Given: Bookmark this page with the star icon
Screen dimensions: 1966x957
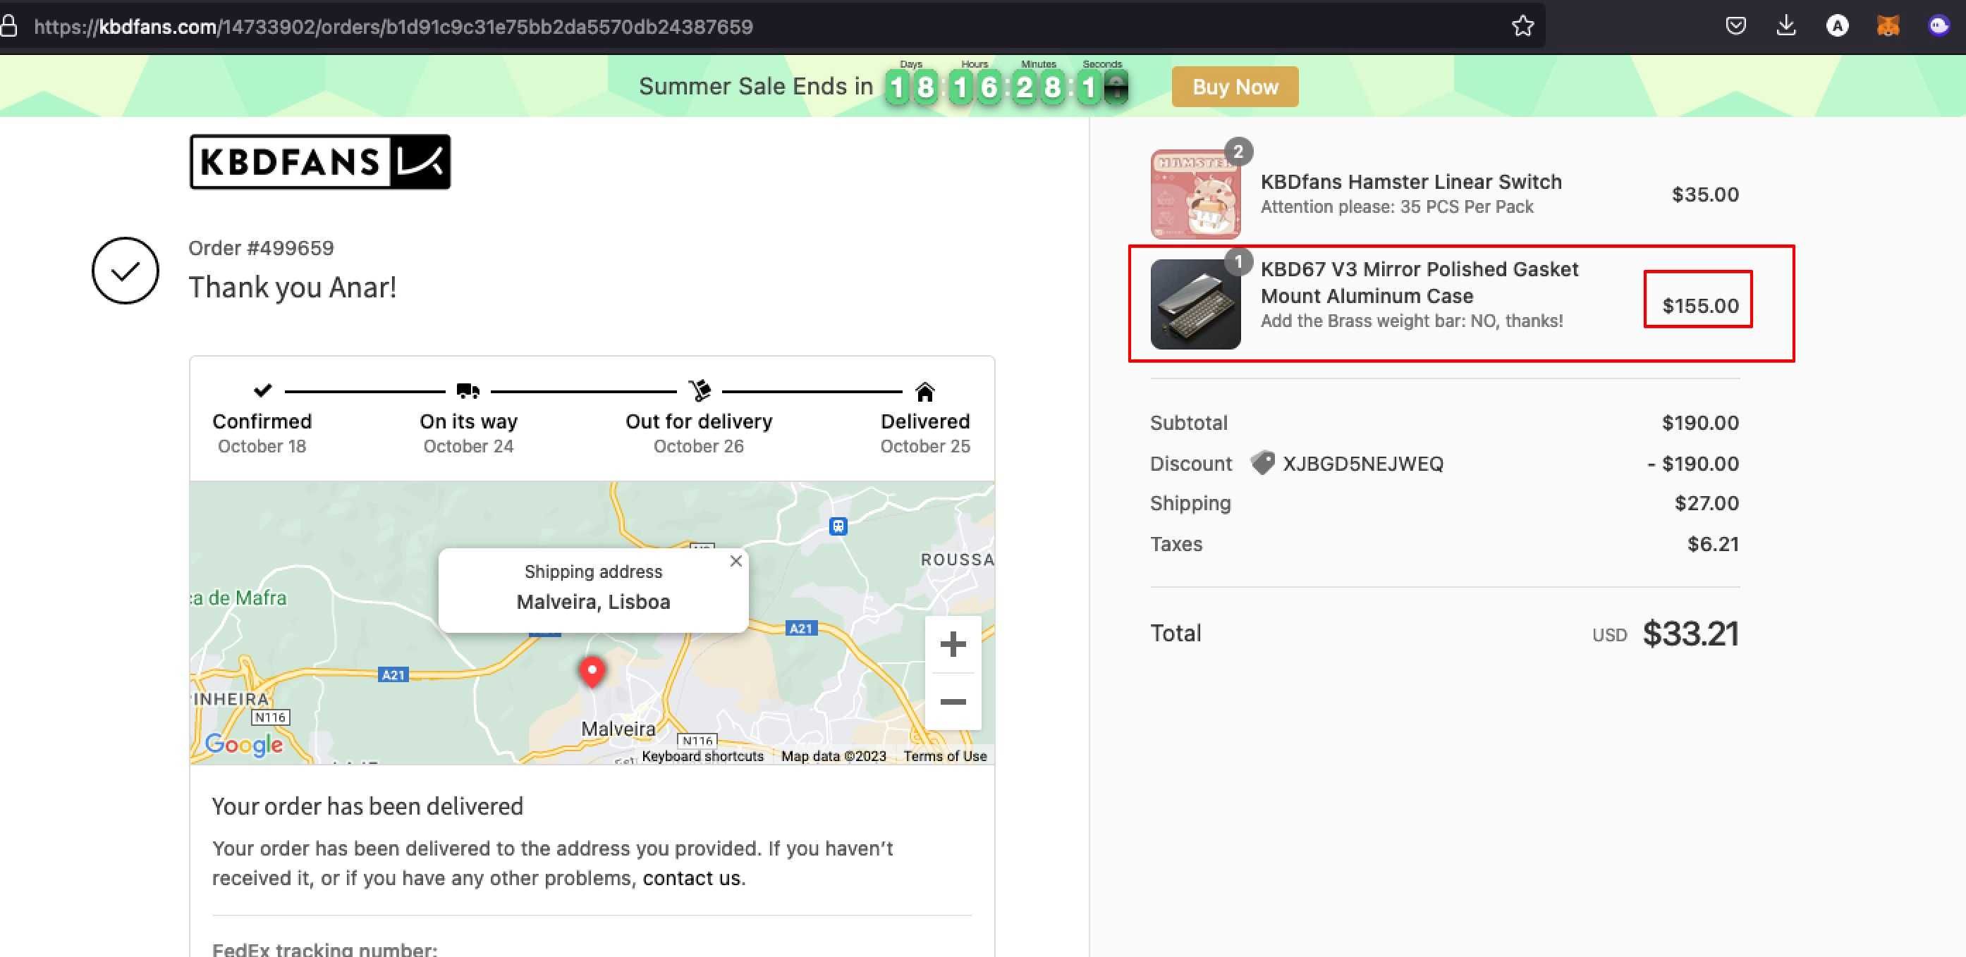Looking at the screenshot, I should point(1522,26).
